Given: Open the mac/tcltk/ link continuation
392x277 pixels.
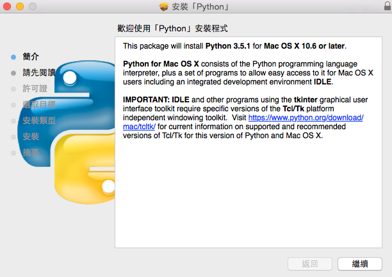Looking at the screenshot, I should point(139,127).
